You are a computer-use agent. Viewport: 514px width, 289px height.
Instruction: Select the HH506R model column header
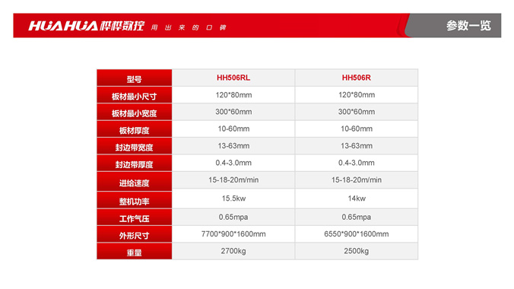(357, 78)
